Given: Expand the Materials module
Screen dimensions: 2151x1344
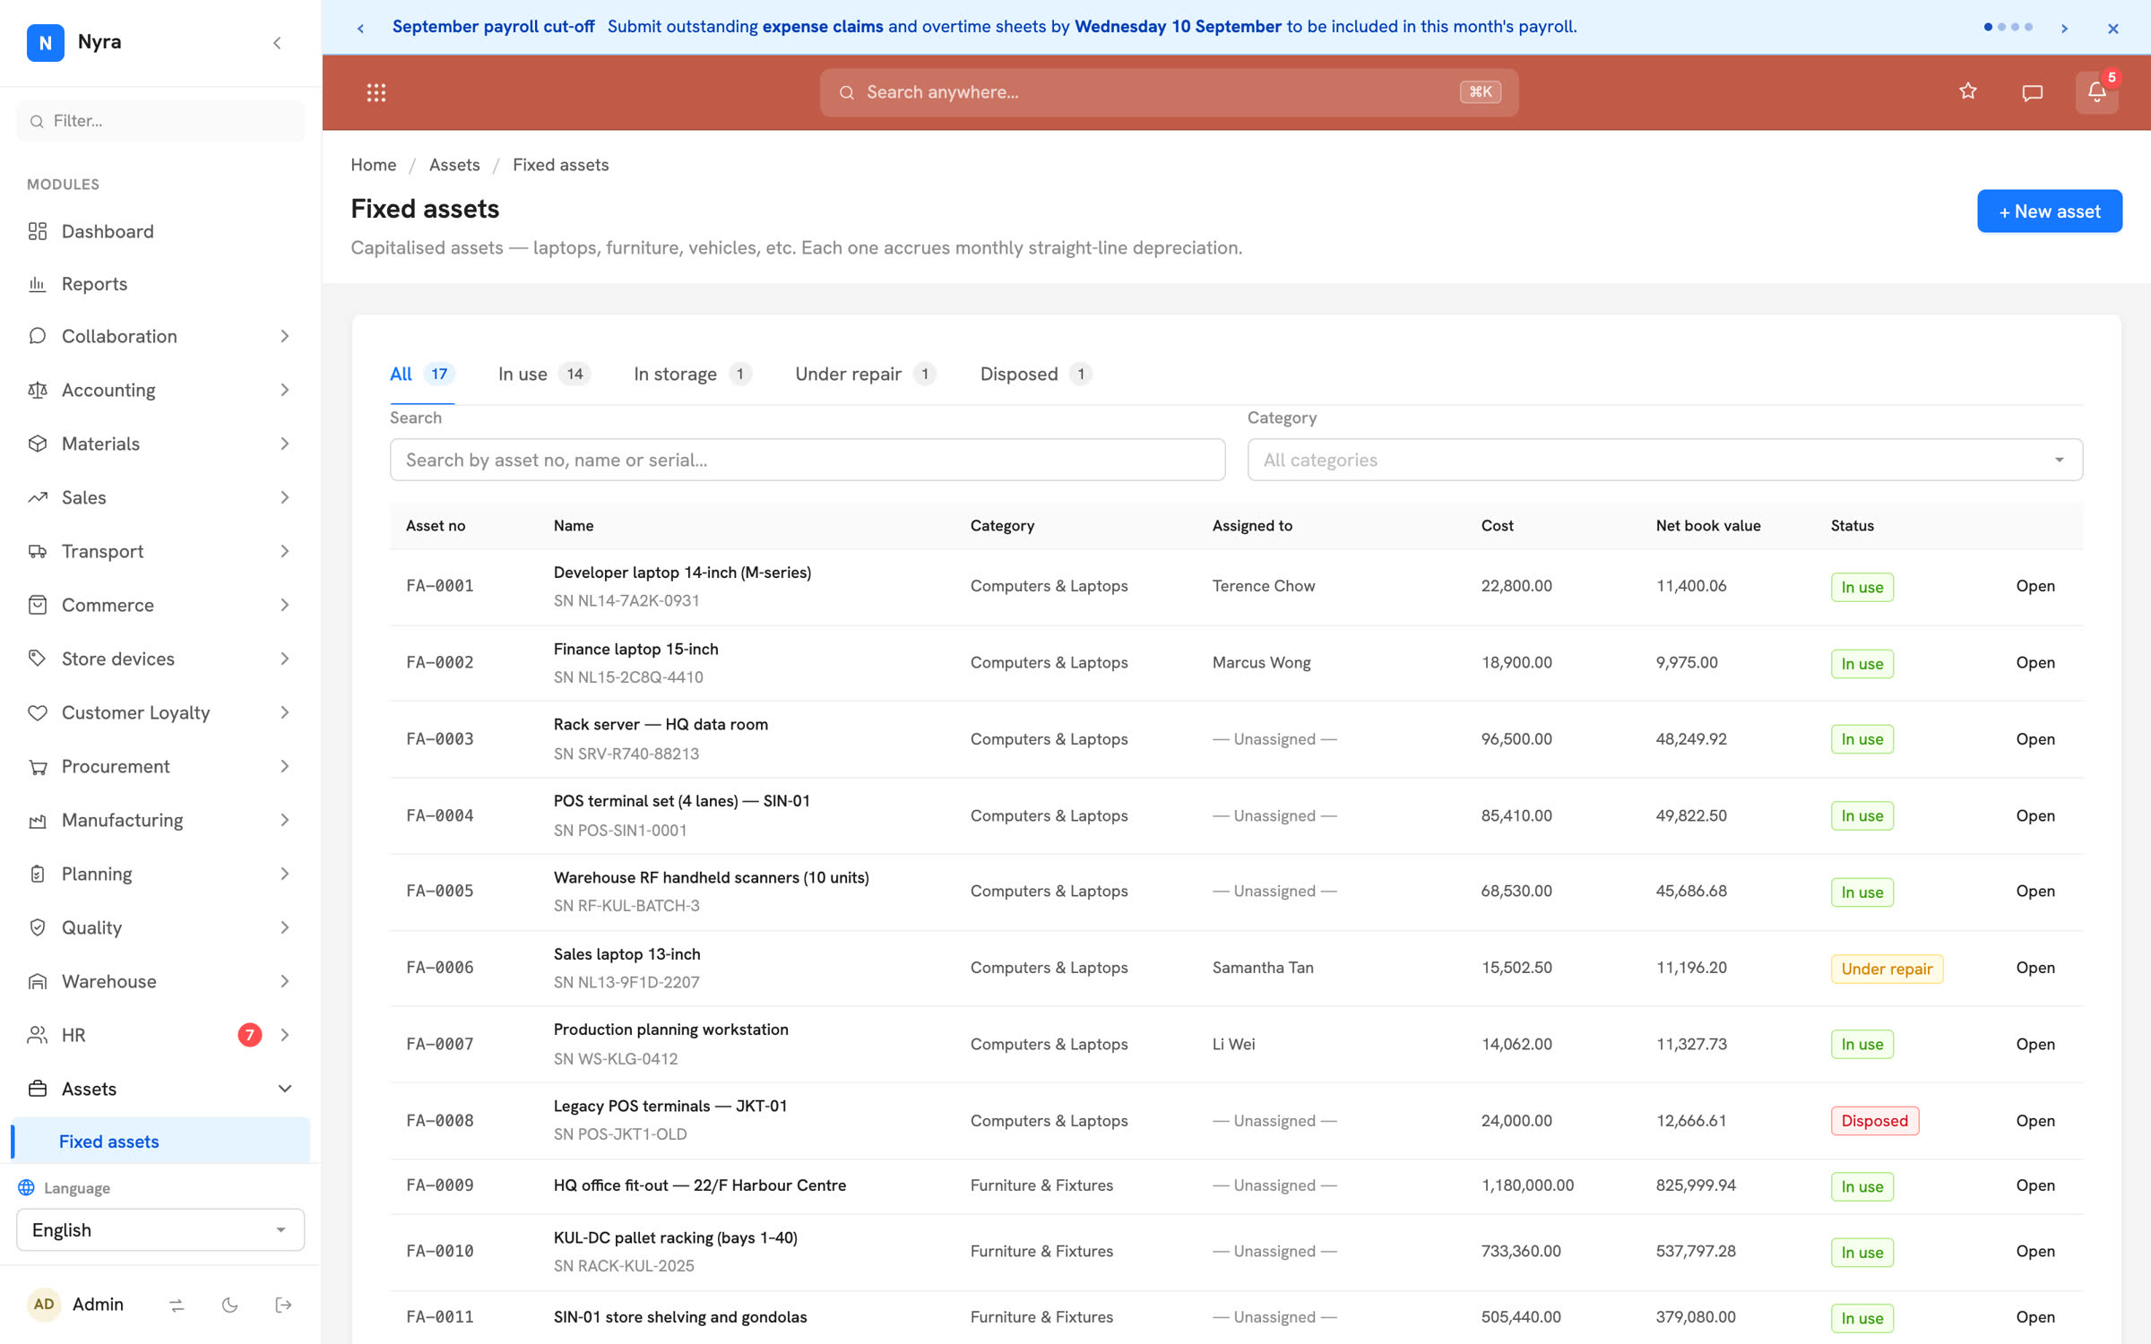Looking at the screenshot, I should (x=160, y=444).
